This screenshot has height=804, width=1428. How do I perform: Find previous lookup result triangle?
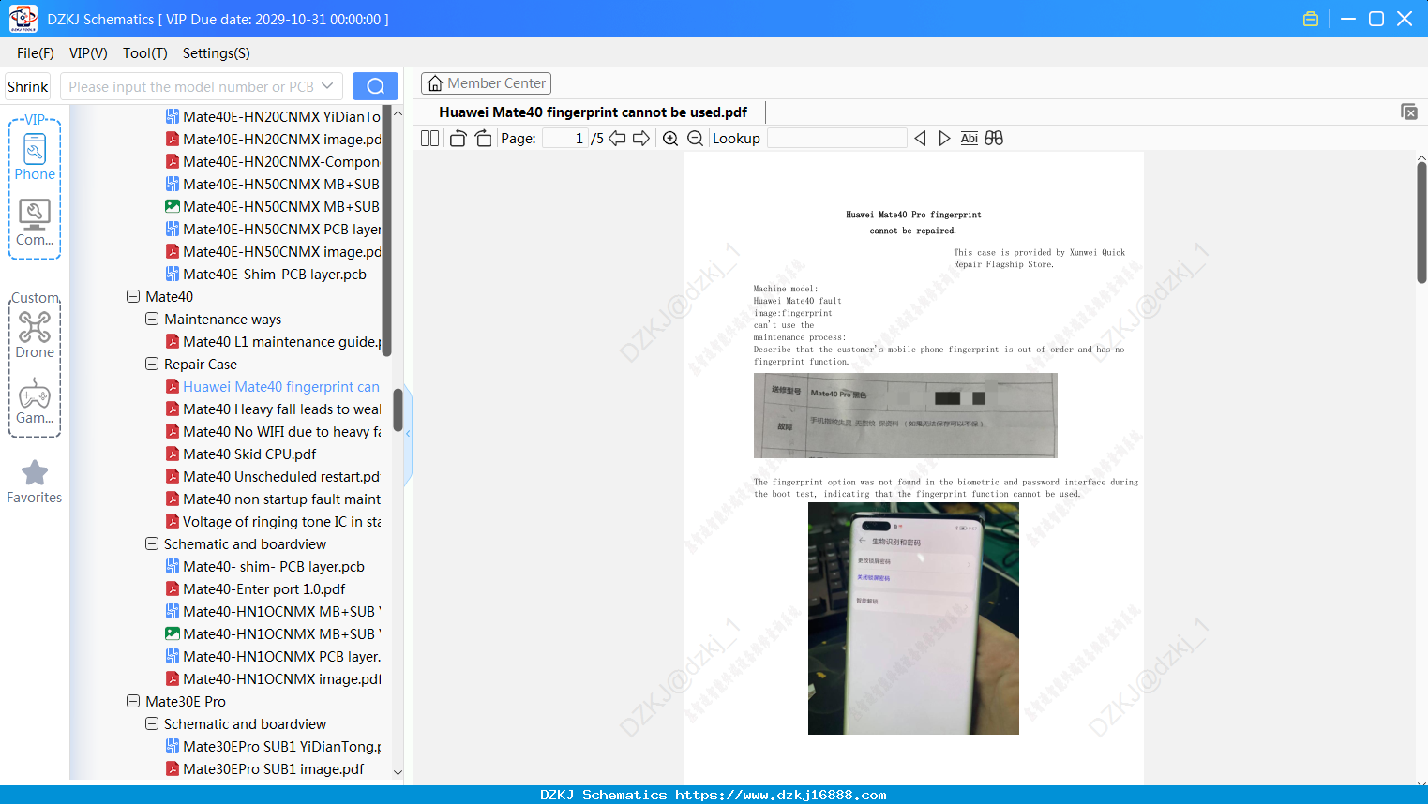tap(920, 139)
